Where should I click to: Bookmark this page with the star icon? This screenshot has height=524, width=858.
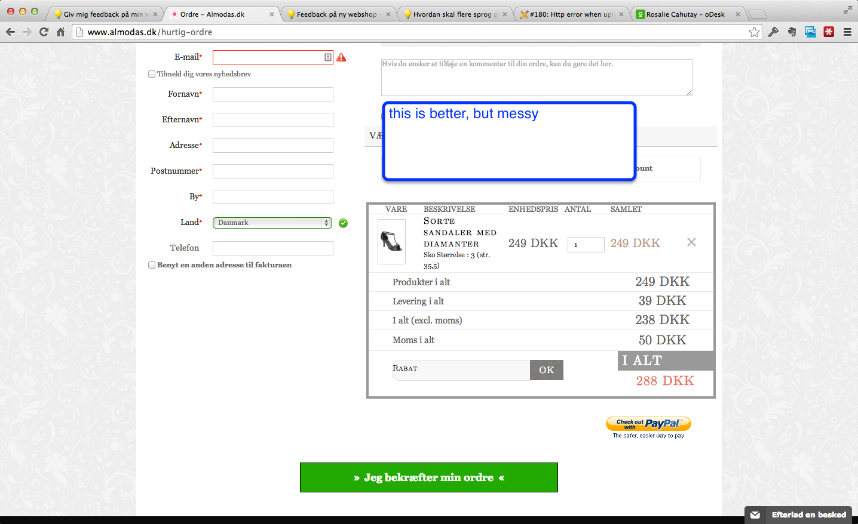click(x=754, y=32)
